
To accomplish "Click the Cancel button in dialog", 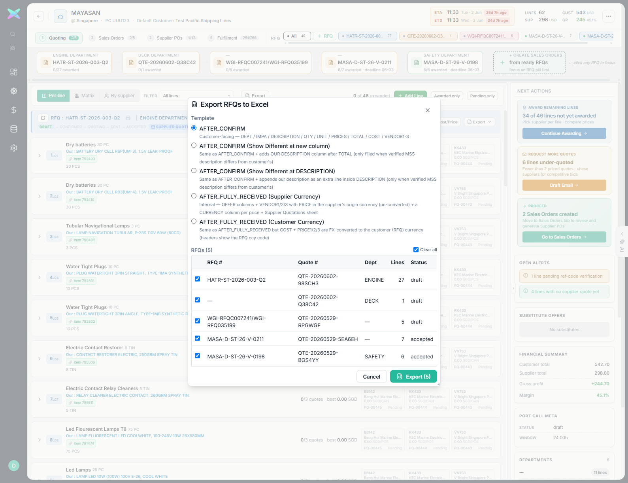I will (372, 377).
